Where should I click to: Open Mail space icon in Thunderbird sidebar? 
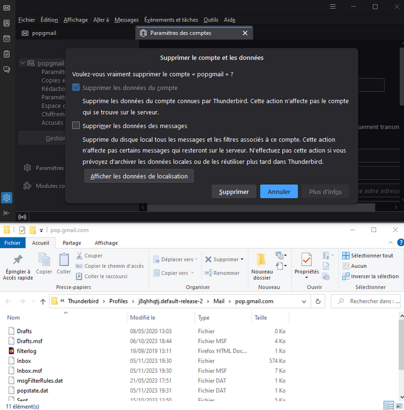point(7,7)
